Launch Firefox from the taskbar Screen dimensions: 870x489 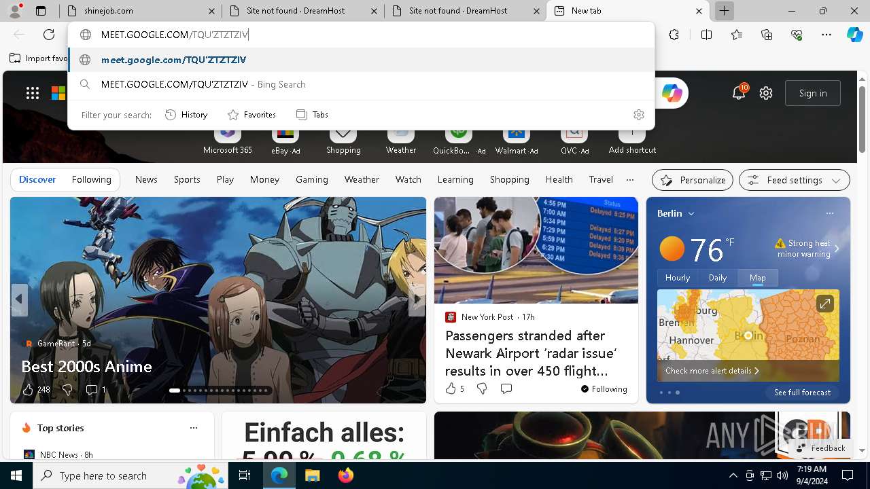346,476
